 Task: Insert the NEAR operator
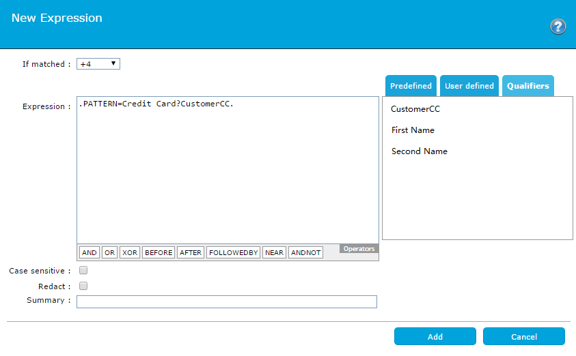[x=274, y=252]
